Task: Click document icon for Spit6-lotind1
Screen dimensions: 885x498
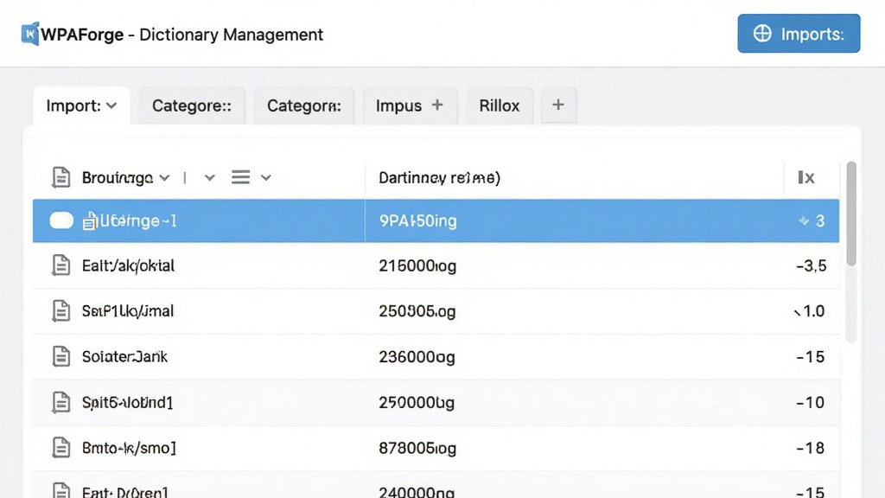Action: click(61, 402)
